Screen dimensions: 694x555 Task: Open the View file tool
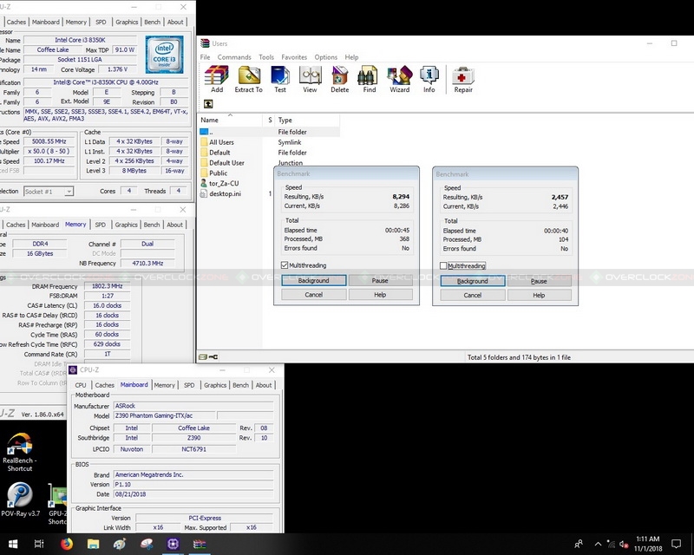[310, 79]
